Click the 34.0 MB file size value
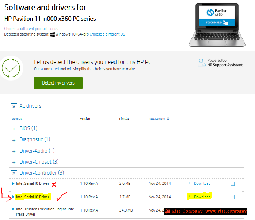This screenshot has height=220, width=255. (126, 210)
